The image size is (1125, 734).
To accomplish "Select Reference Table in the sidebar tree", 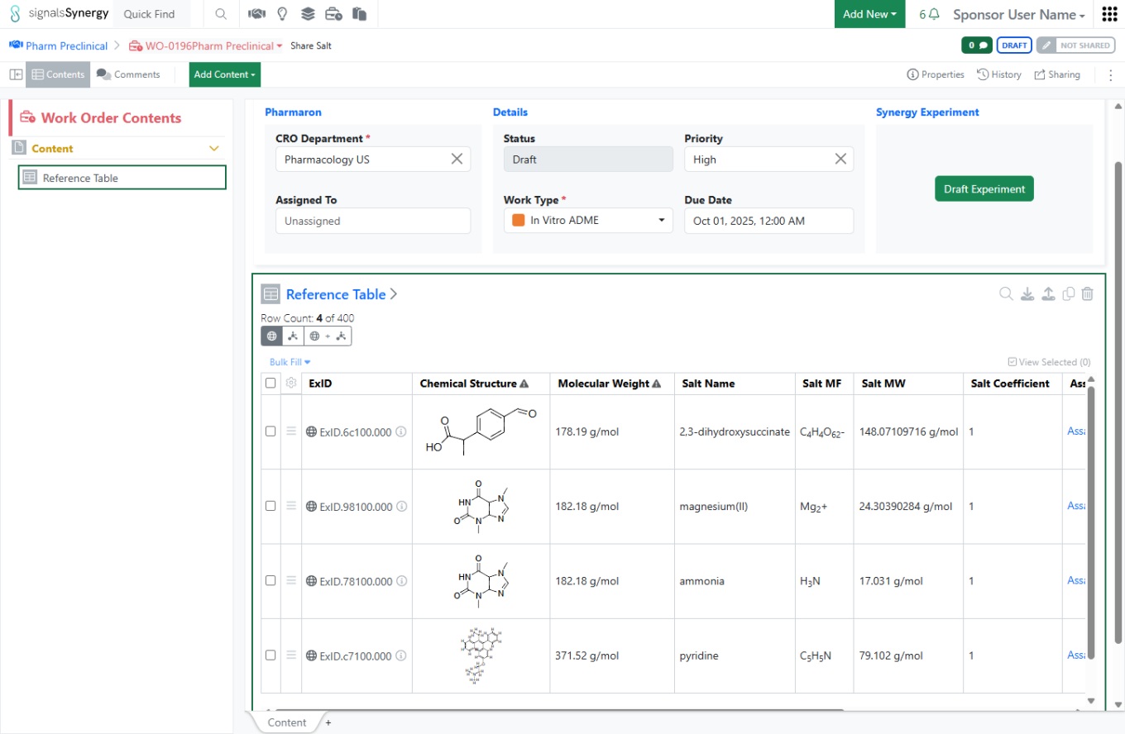I will coord(122,178).
